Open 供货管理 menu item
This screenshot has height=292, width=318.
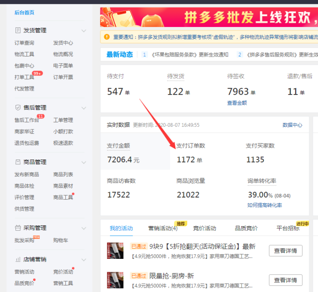click(x=24, y=209)
